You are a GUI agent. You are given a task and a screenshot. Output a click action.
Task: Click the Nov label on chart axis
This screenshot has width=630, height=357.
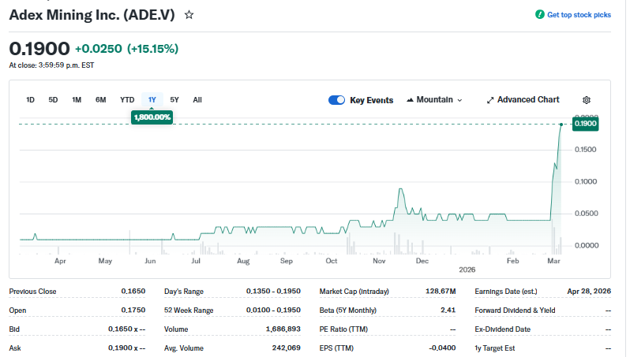379,261
